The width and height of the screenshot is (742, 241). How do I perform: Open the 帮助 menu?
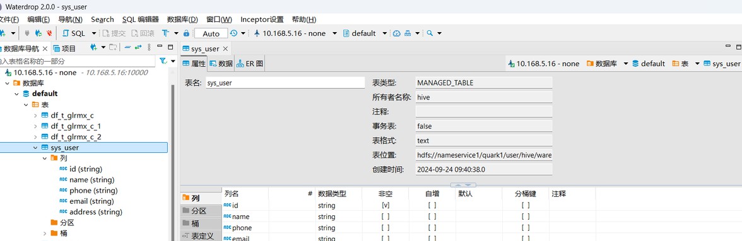pos(304,20)
